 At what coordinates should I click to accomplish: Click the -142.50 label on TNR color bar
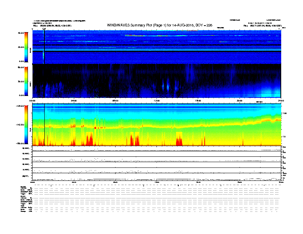click(20, 125)
